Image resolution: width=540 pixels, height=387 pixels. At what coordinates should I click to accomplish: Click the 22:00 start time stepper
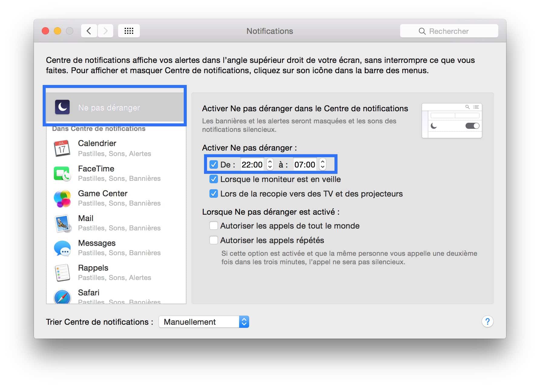[270, 164]
